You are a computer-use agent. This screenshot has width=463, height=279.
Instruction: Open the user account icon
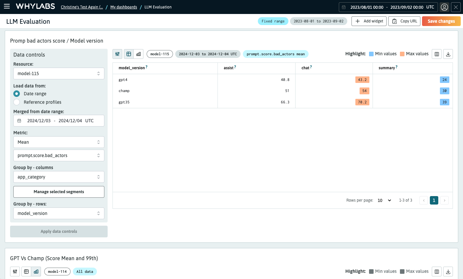pos(444,7)
